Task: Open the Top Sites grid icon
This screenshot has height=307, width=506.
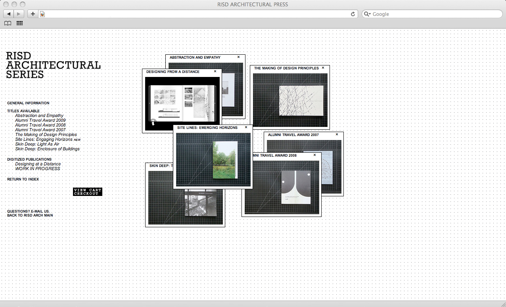Action: [19, 23]
